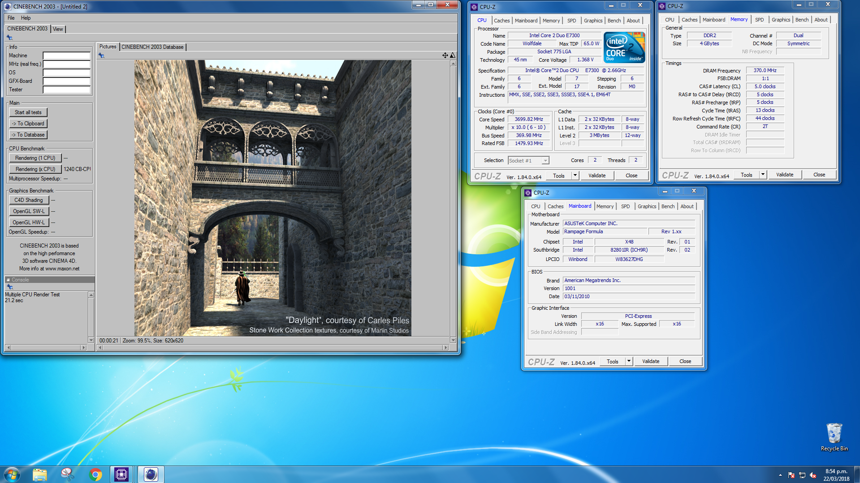860x483 pixels.
Task: Open the Tools dropdown in the CPU-Z Mainboard window
Action: pyautogui.click(x=629, y=361)
